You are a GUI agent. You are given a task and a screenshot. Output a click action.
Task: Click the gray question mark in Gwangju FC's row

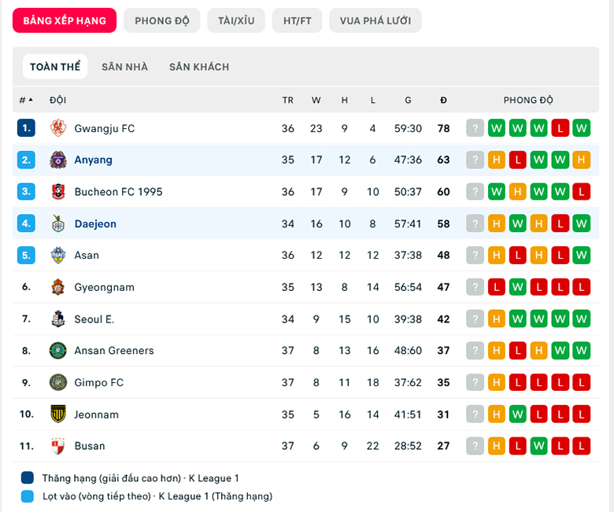point(475,128)
